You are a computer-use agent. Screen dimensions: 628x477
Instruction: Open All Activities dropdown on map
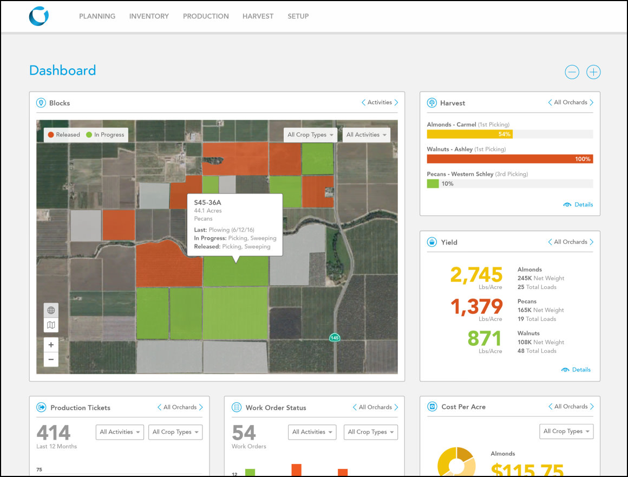click(367, 135)
